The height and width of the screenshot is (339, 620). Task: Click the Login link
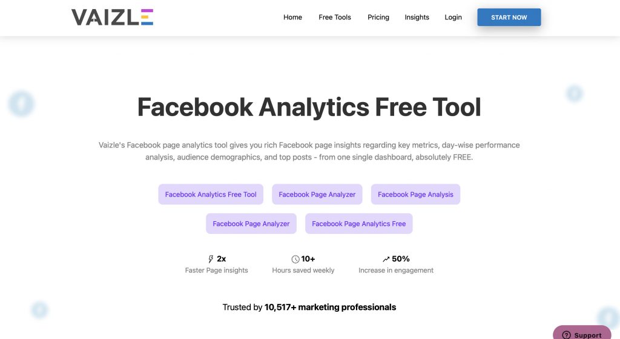(x=453, y=18)
